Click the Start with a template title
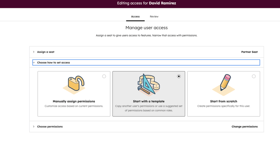280x164 pixels. (149, 101)
